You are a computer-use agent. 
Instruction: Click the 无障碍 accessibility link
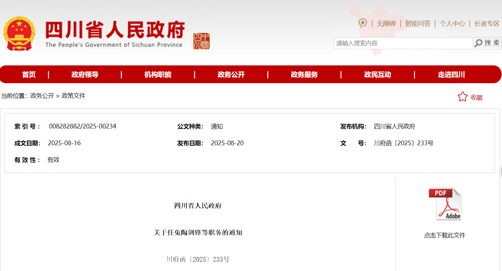(x=386, y=23)
